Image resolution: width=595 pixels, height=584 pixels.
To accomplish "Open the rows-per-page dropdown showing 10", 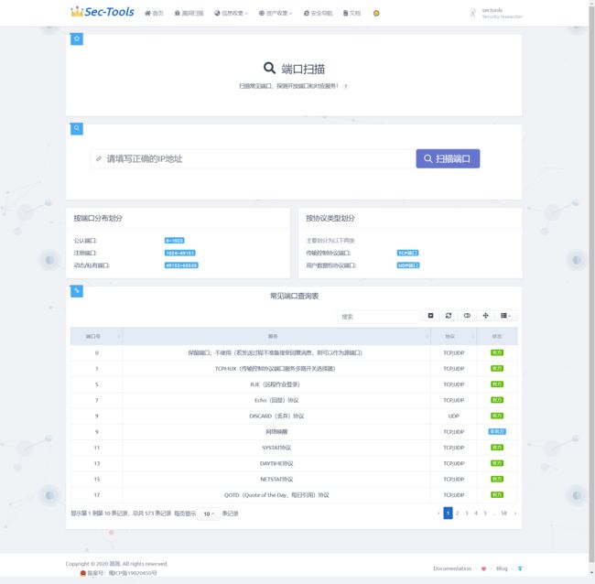I will (x=209, y=514).
